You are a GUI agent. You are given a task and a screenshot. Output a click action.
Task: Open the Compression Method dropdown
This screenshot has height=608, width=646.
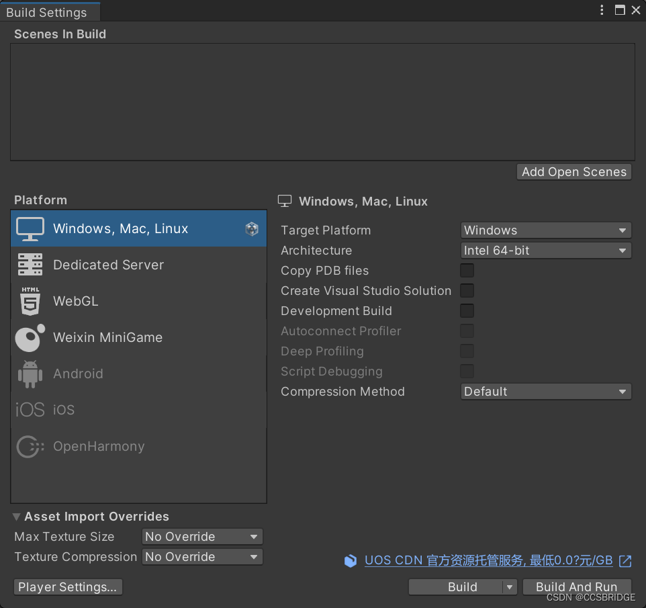point(546,392)
